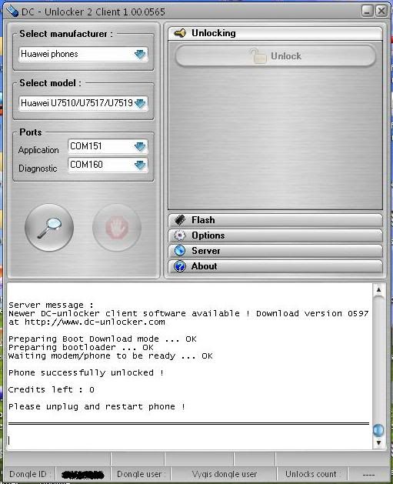Click the magnifying glass detect button

click(x=49, y=228)
